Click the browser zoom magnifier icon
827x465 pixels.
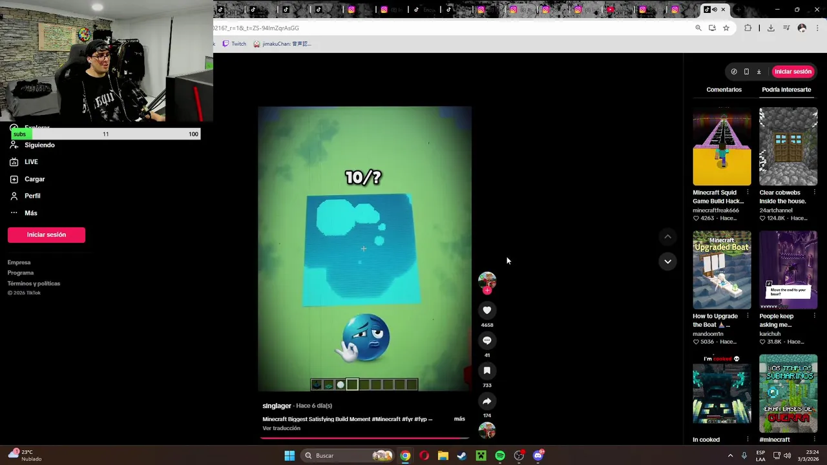(x=698, y=28)
